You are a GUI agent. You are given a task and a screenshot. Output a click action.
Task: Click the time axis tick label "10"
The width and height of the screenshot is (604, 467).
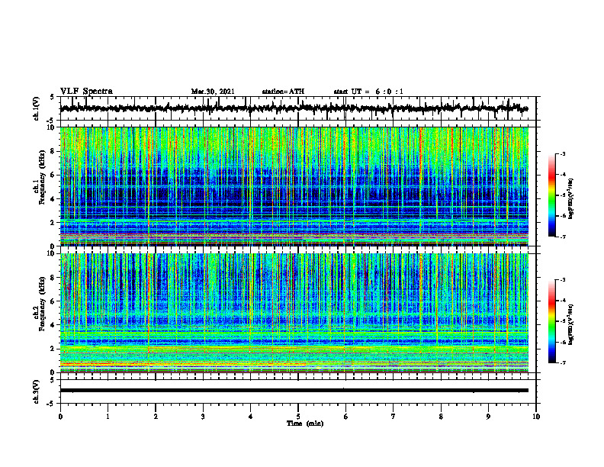point(536,417)
